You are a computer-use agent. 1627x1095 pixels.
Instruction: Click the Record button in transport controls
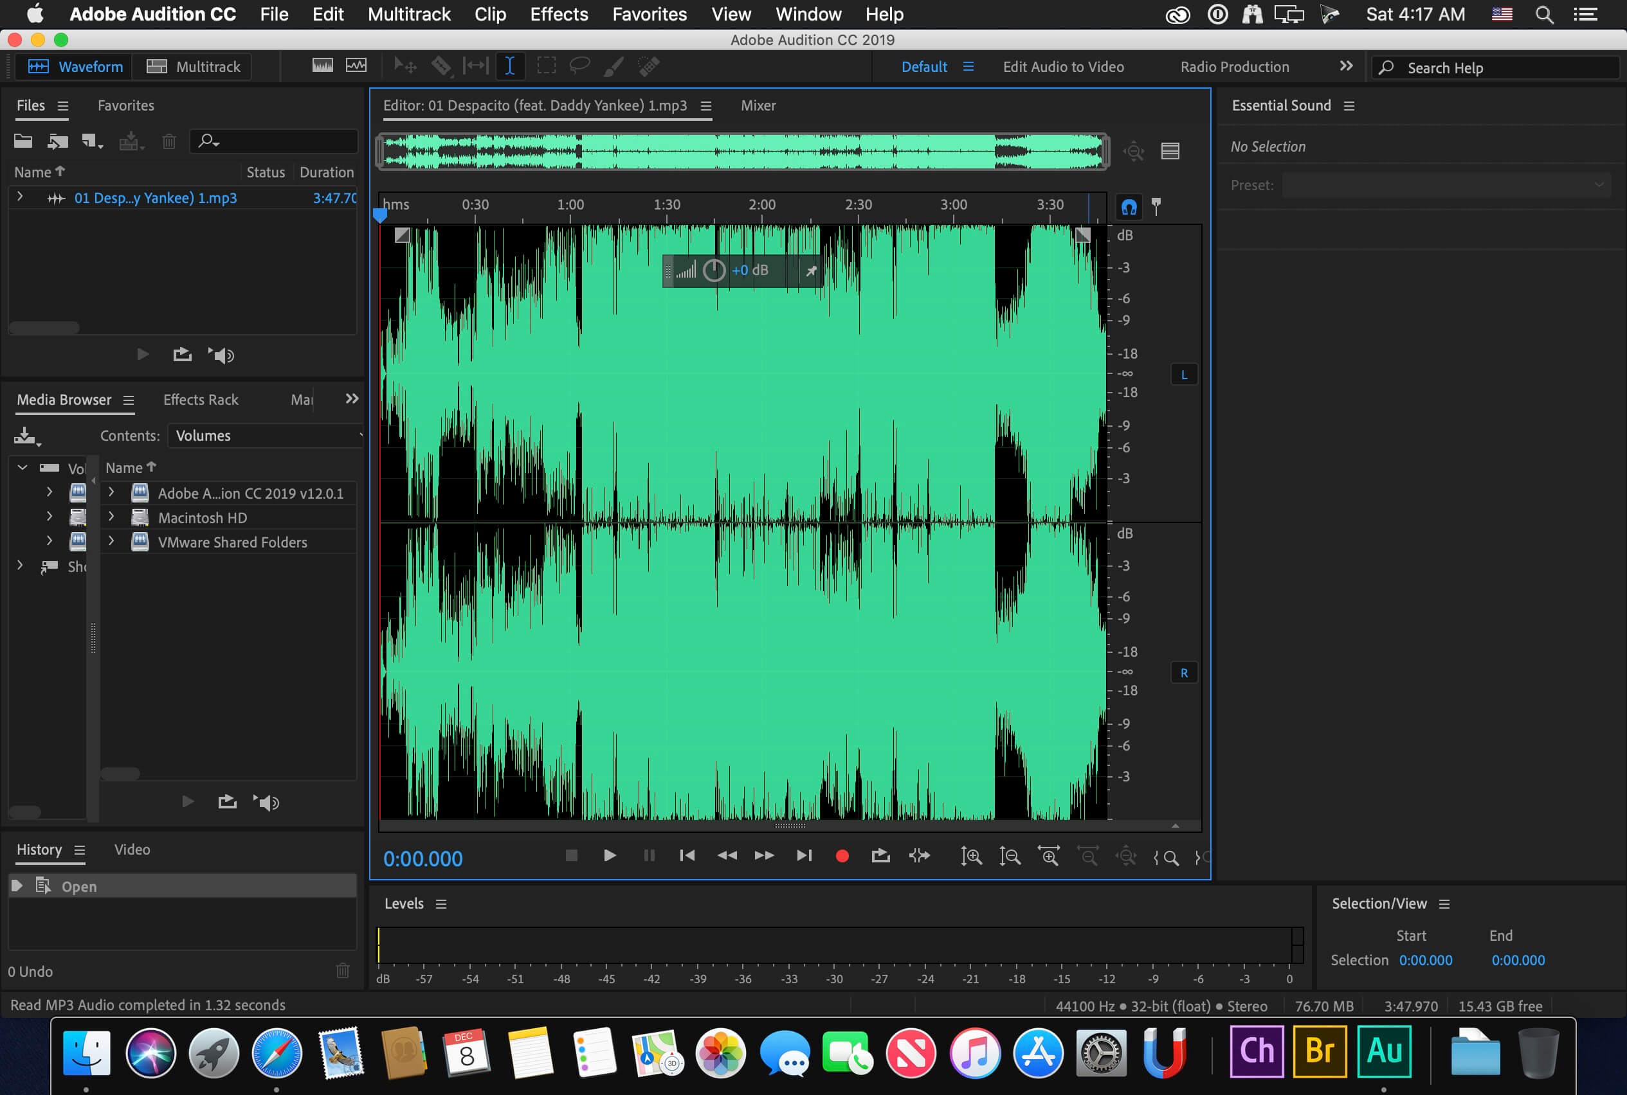(x=842, y=857)
